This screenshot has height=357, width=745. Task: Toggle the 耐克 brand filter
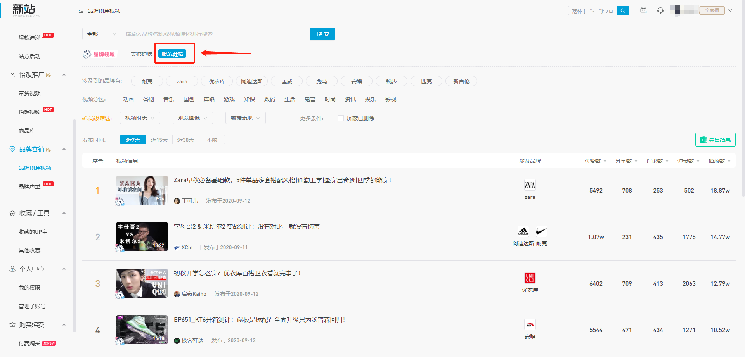tap(147, 81)
